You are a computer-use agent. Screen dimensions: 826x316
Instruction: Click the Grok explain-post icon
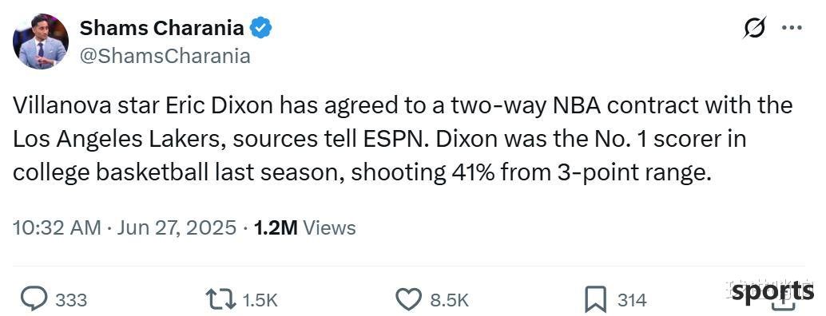pyautogui.click(x=754, y=28)
